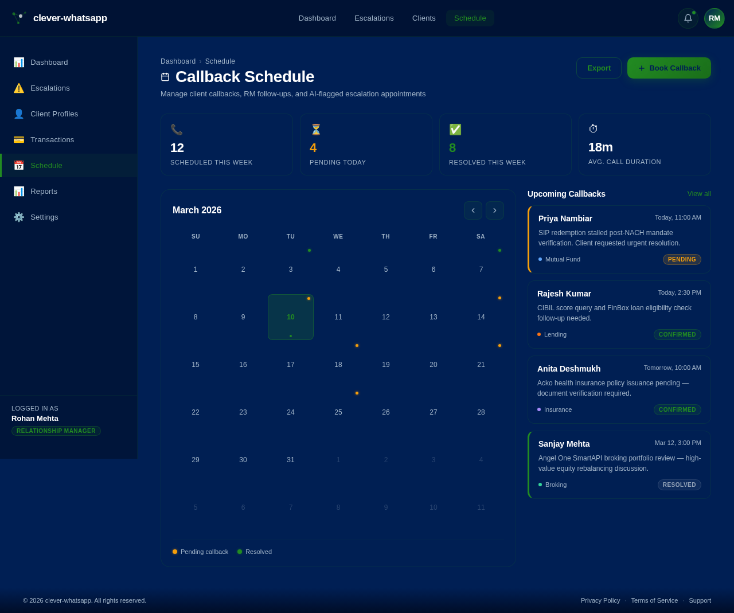Open the RM profile avatar menu
734x613 pixels.
[x=714, y=18]
